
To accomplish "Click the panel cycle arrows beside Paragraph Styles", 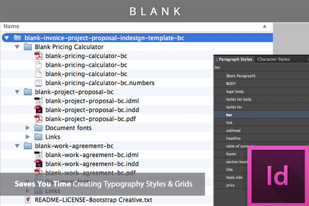I will coord(217,59).
